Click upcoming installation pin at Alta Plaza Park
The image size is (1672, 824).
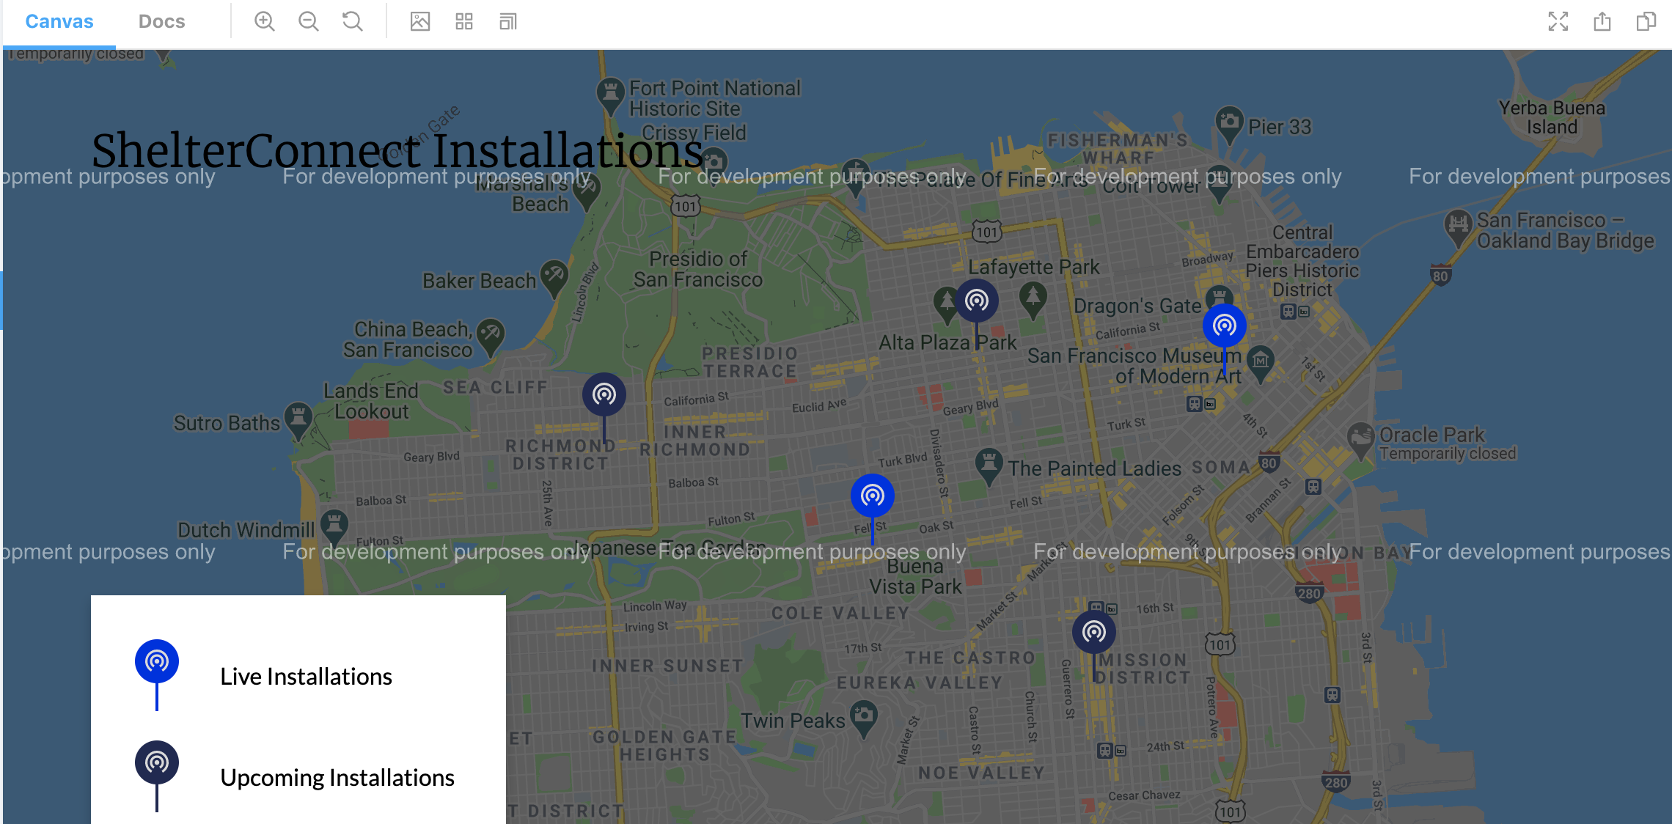tap(976, 301)
